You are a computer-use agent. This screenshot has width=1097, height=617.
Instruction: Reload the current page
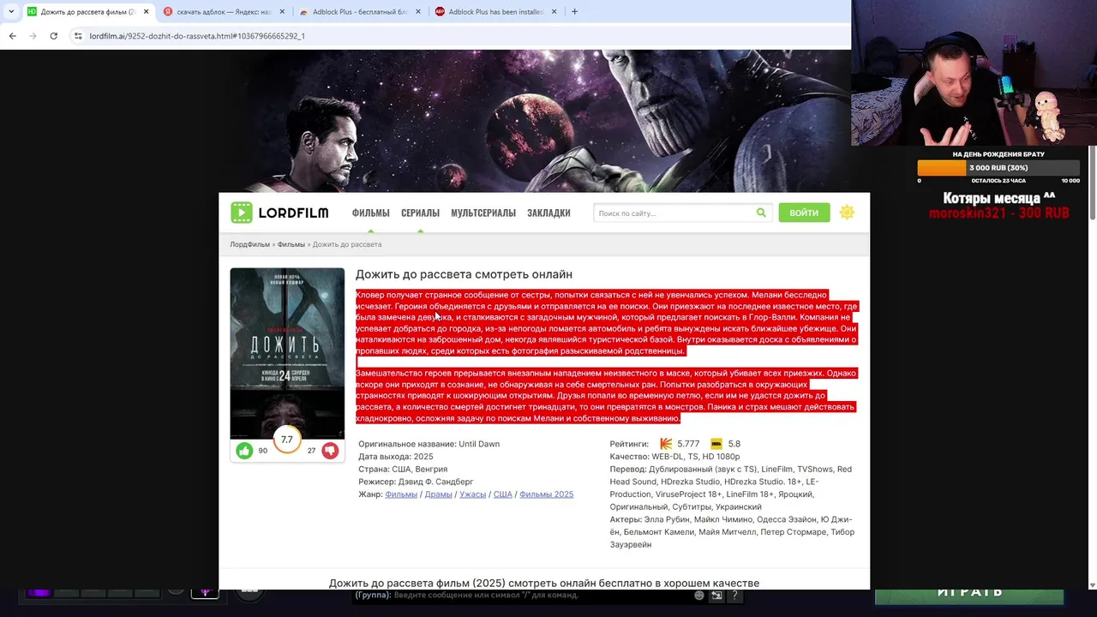[x=53, y=36]
